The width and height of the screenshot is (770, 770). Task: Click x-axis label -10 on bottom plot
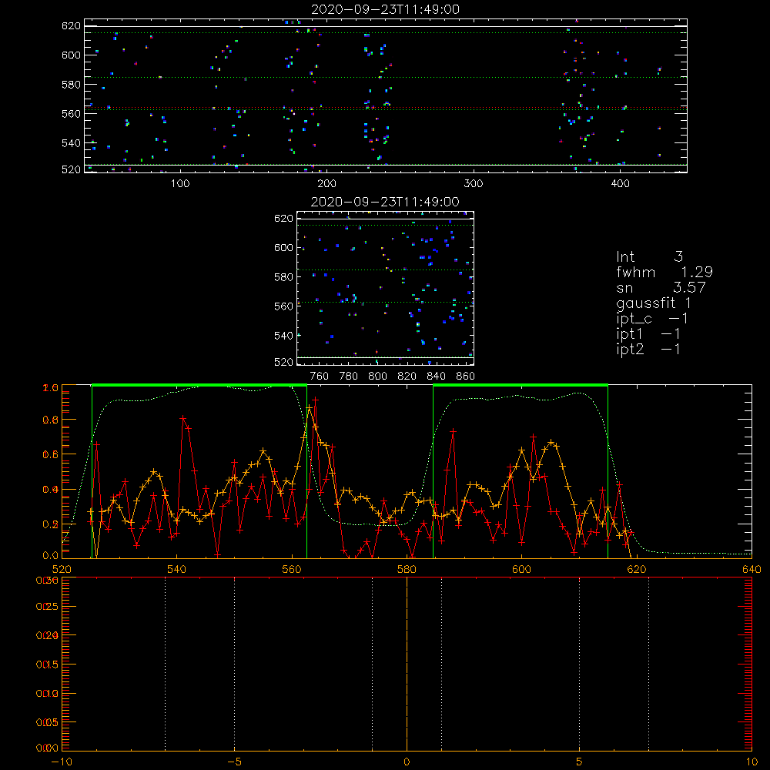tap(62, 762)
